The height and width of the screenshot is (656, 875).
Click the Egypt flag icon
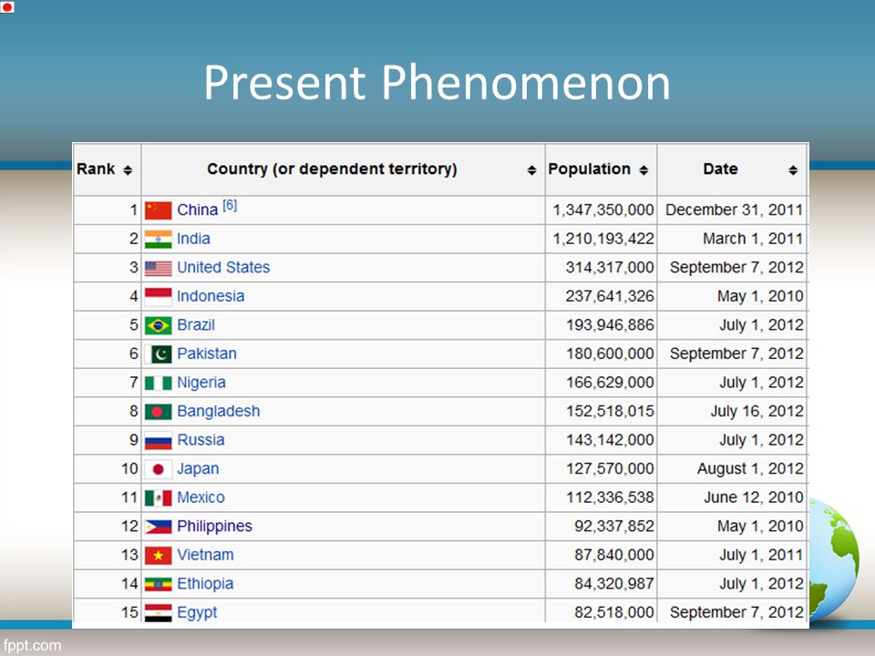[x=158, y=612]
